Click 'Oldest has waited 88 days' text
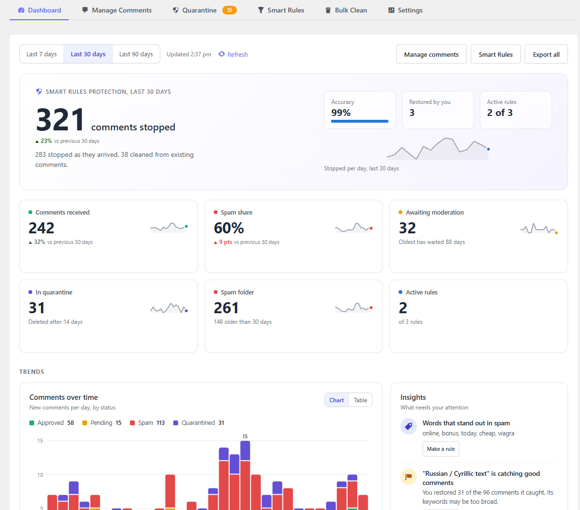This screenshot has height=510, width=580. tap(432, 242)
